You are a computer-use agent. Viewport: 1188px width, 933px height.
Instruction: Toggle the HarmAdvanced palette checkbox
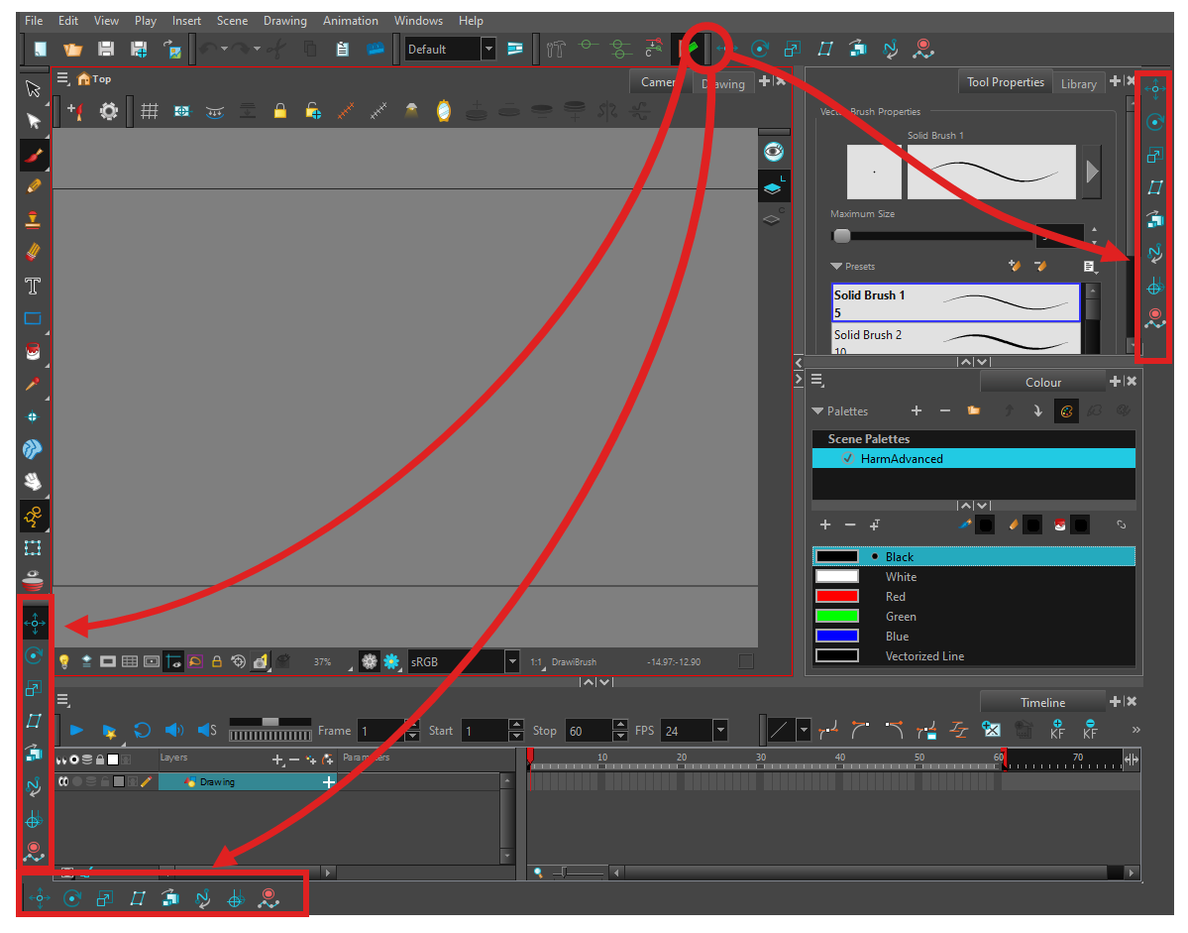pos(847,458)
